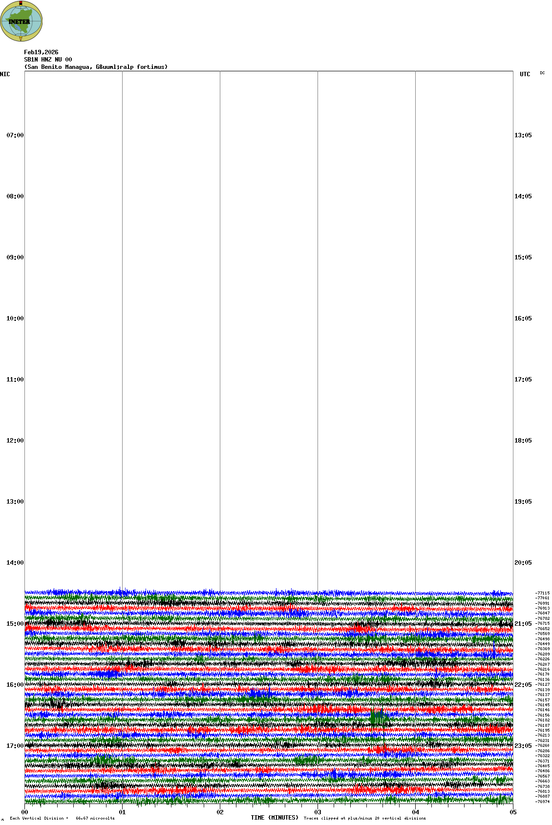
Task: Select the 12:00 local time marker
Action: click(x=15, y=441)
